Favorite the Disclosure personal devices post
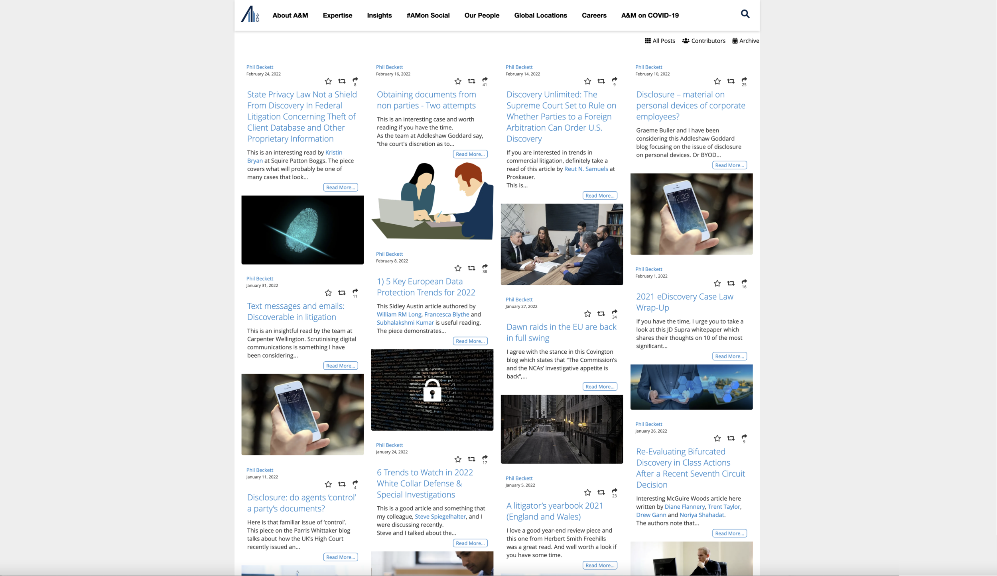 click(x=717, y=81)
